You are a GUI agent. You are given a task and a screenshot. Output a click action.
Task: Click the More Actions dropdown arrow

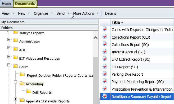coord(98,13)
